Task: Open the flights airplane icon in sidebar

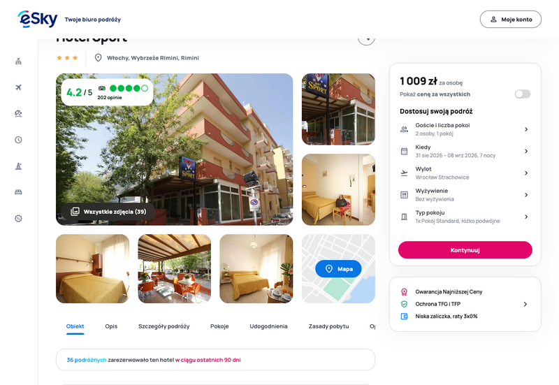Action: [19, 87]
